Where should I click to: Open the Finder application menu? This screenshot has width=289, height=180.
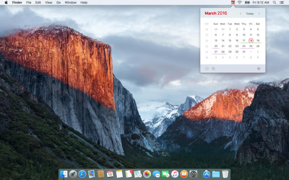[17, 3]
